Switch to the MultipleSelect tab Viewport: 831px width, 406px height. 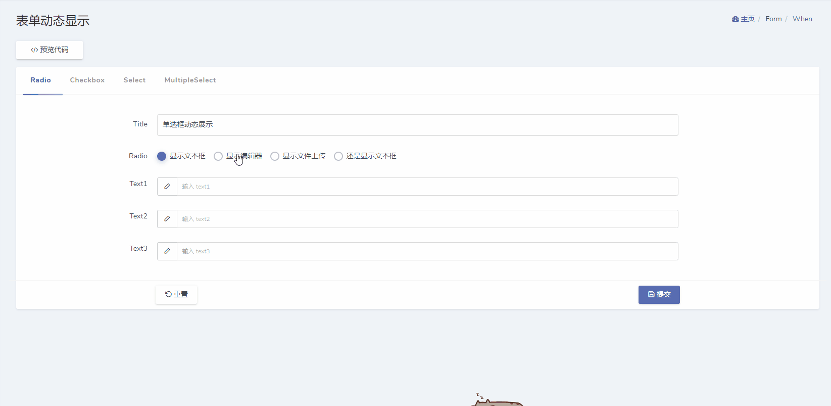pos(190,80)
